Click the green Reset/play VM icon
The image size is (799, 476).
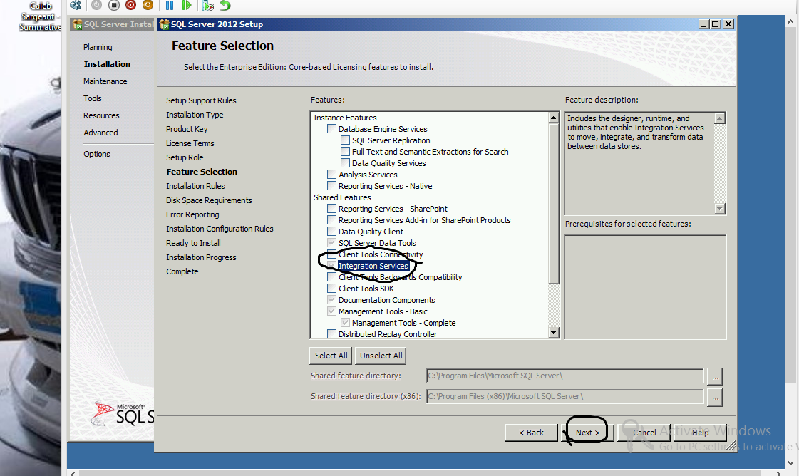point(187,5)
